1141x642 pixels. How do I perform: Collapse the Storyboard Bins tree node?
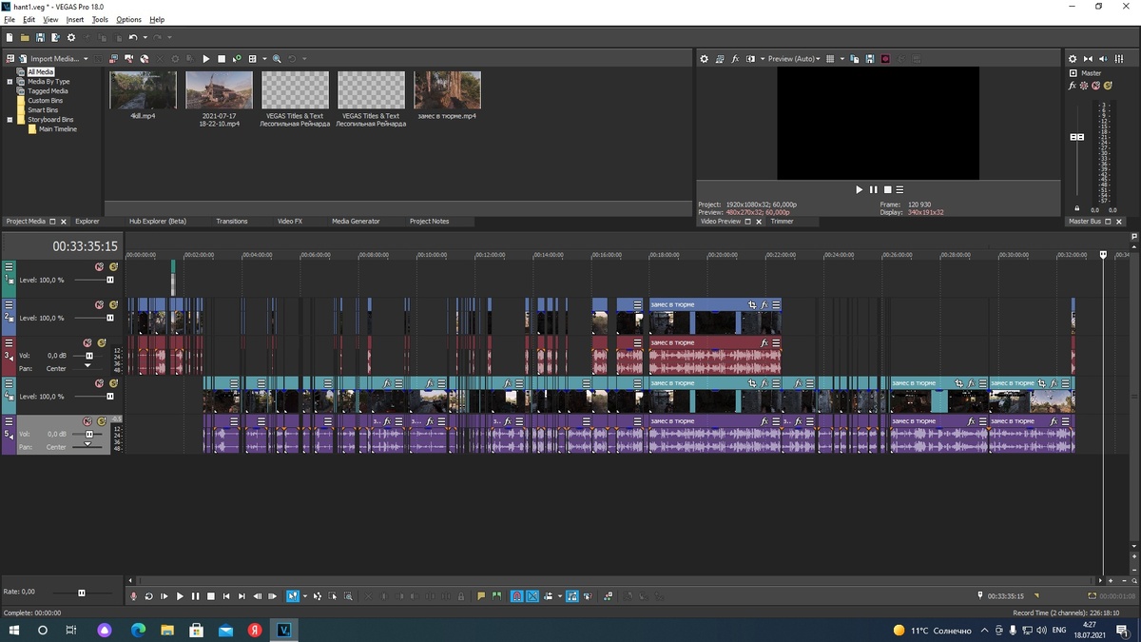(x=10, y=120)
